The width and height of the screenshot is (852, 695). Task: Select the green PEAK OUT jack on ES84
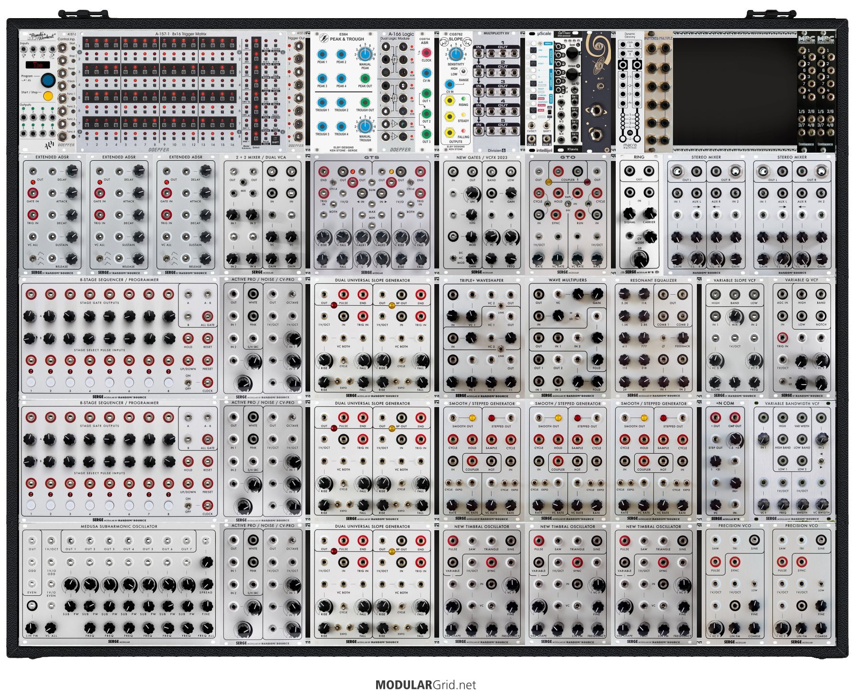(365, 78)
